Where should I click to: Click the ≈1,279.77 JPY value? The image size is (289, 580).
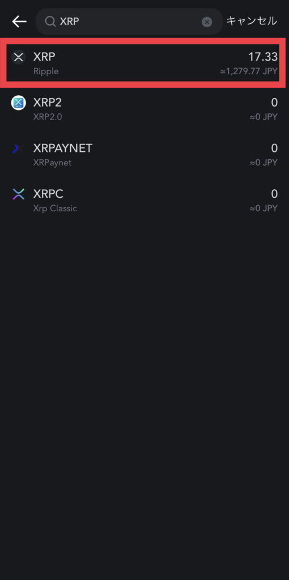click(x=249, y=71)
